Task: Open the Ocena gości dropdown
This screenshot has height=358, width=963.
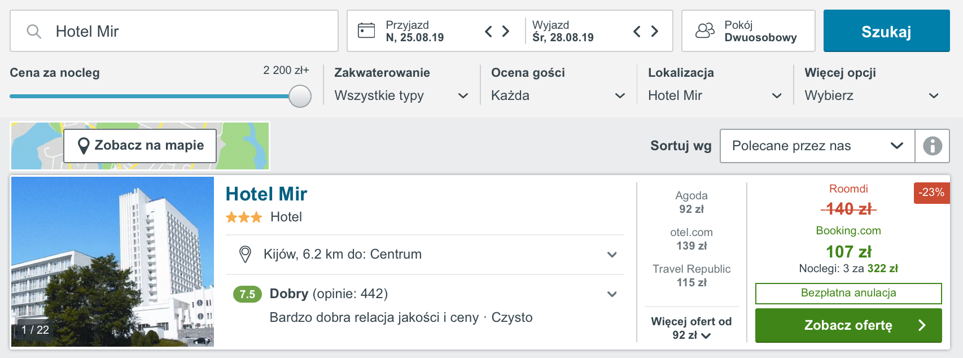Action: coord(558,95)
